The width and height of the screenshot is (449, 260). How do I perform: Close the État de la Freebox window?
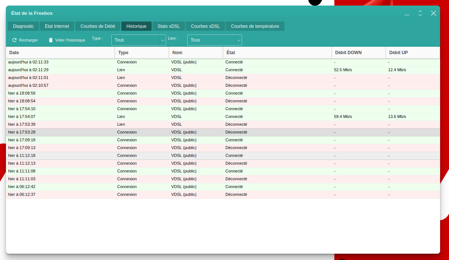click(x=433, y=13)
